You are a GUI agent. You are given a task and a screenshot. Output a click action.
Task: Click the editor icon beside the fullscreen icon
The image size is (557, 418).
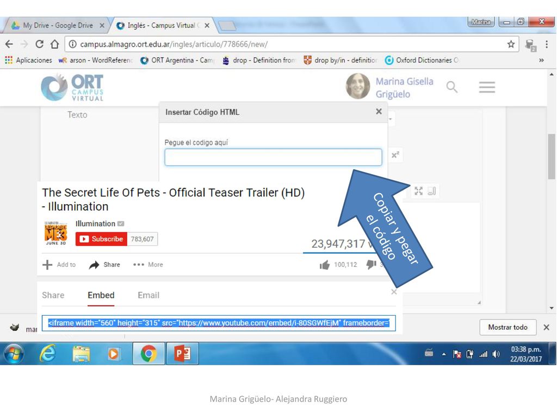pos(431,191)
